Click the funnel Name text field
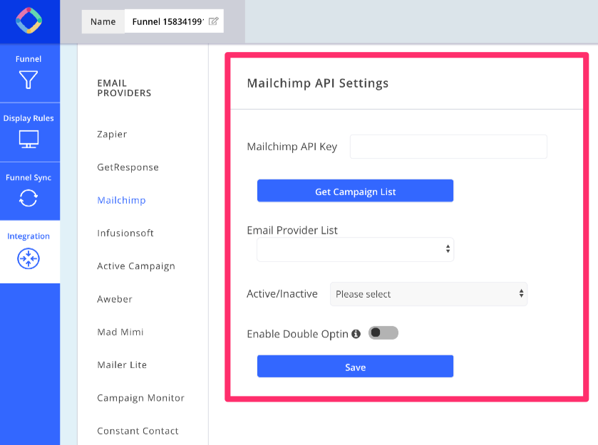This screenshot has height=445, width=598. point(168,21)
